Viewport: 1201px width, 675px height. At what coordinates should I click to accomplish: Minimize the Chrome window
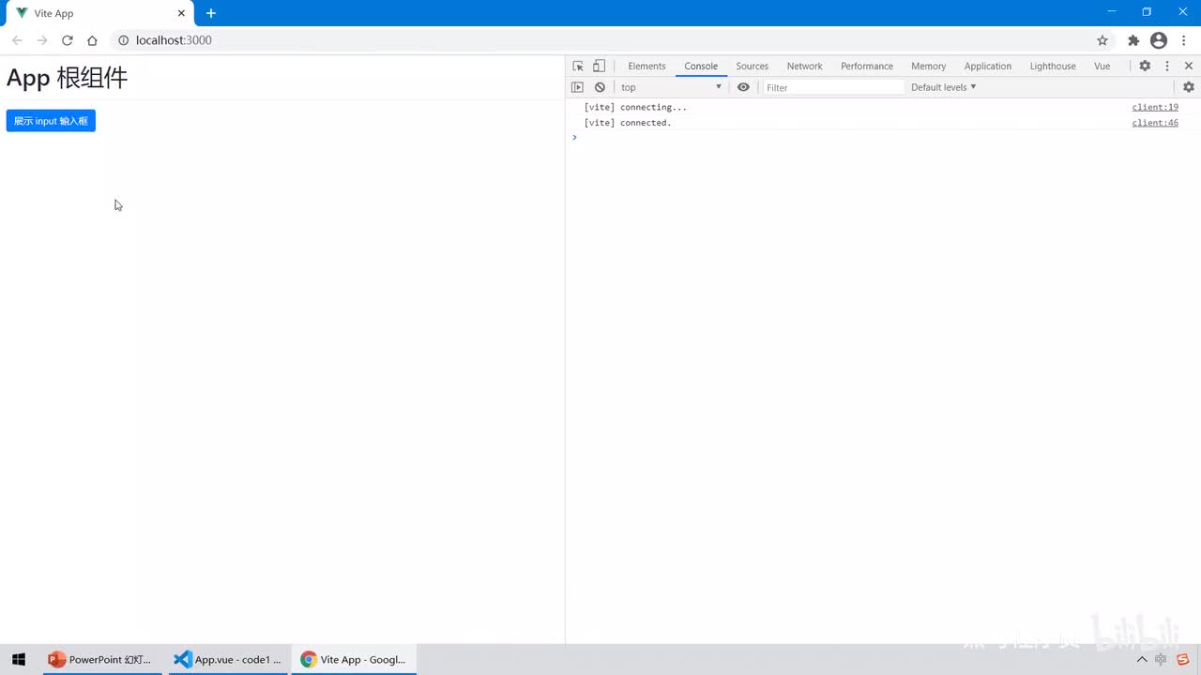pos(1112,12)
